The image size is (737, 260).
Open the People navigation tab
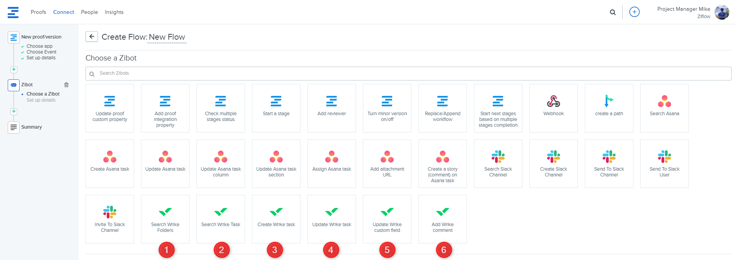(x=89, y=12)
